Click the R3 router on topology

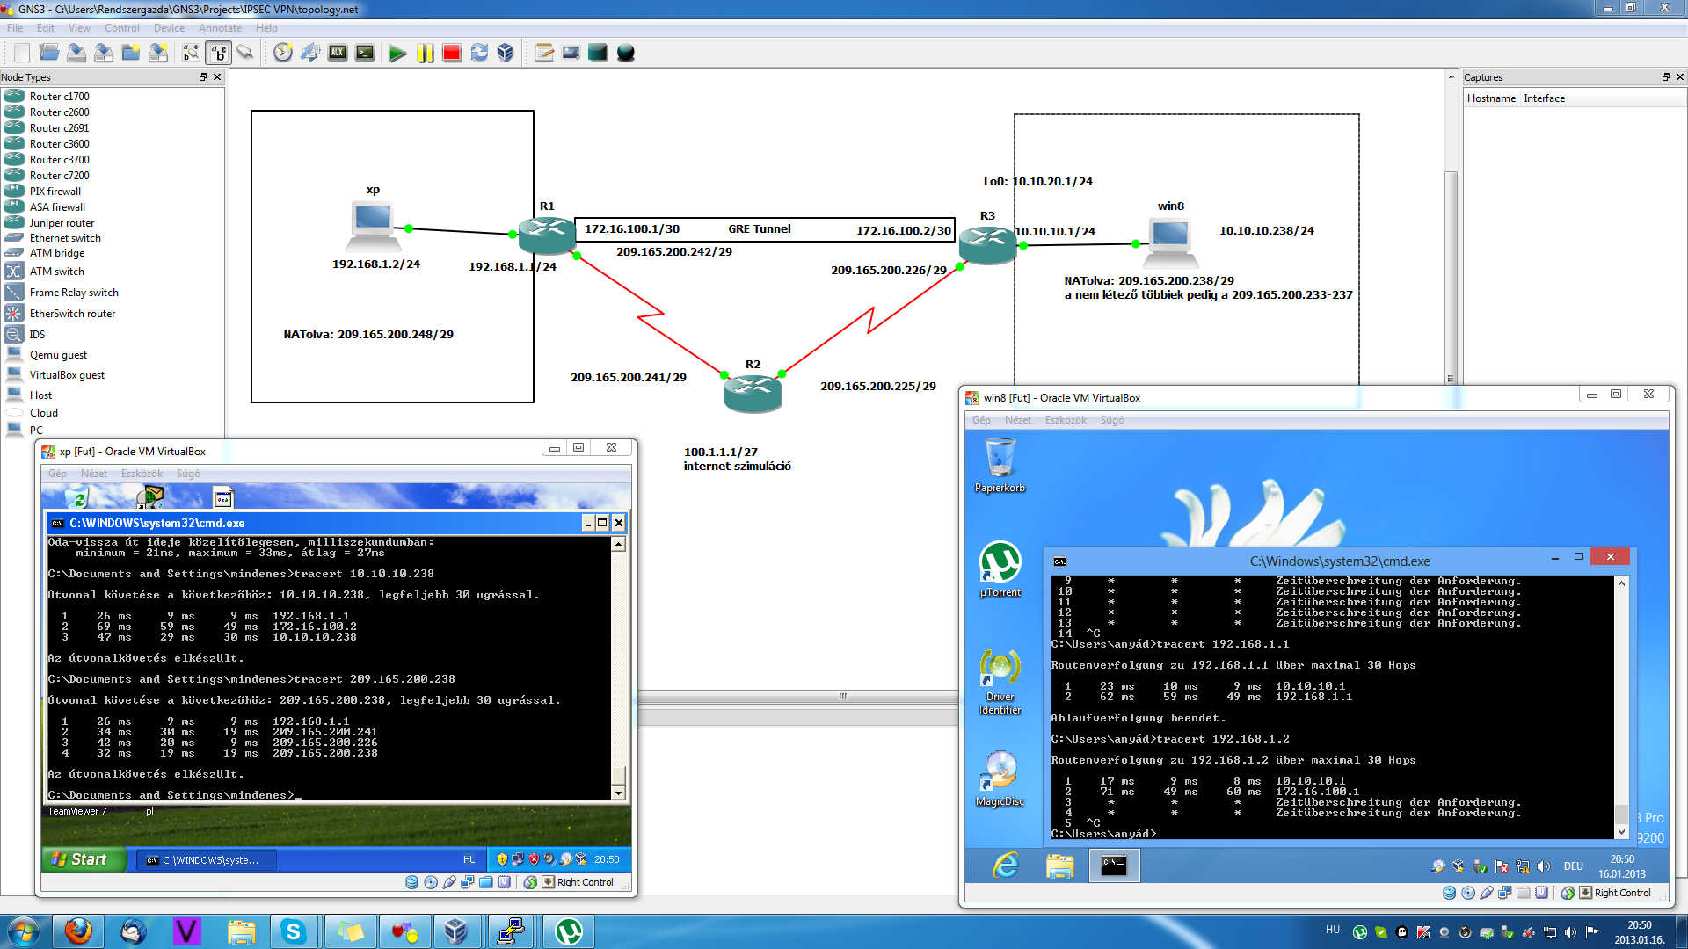tap(987, 243)
